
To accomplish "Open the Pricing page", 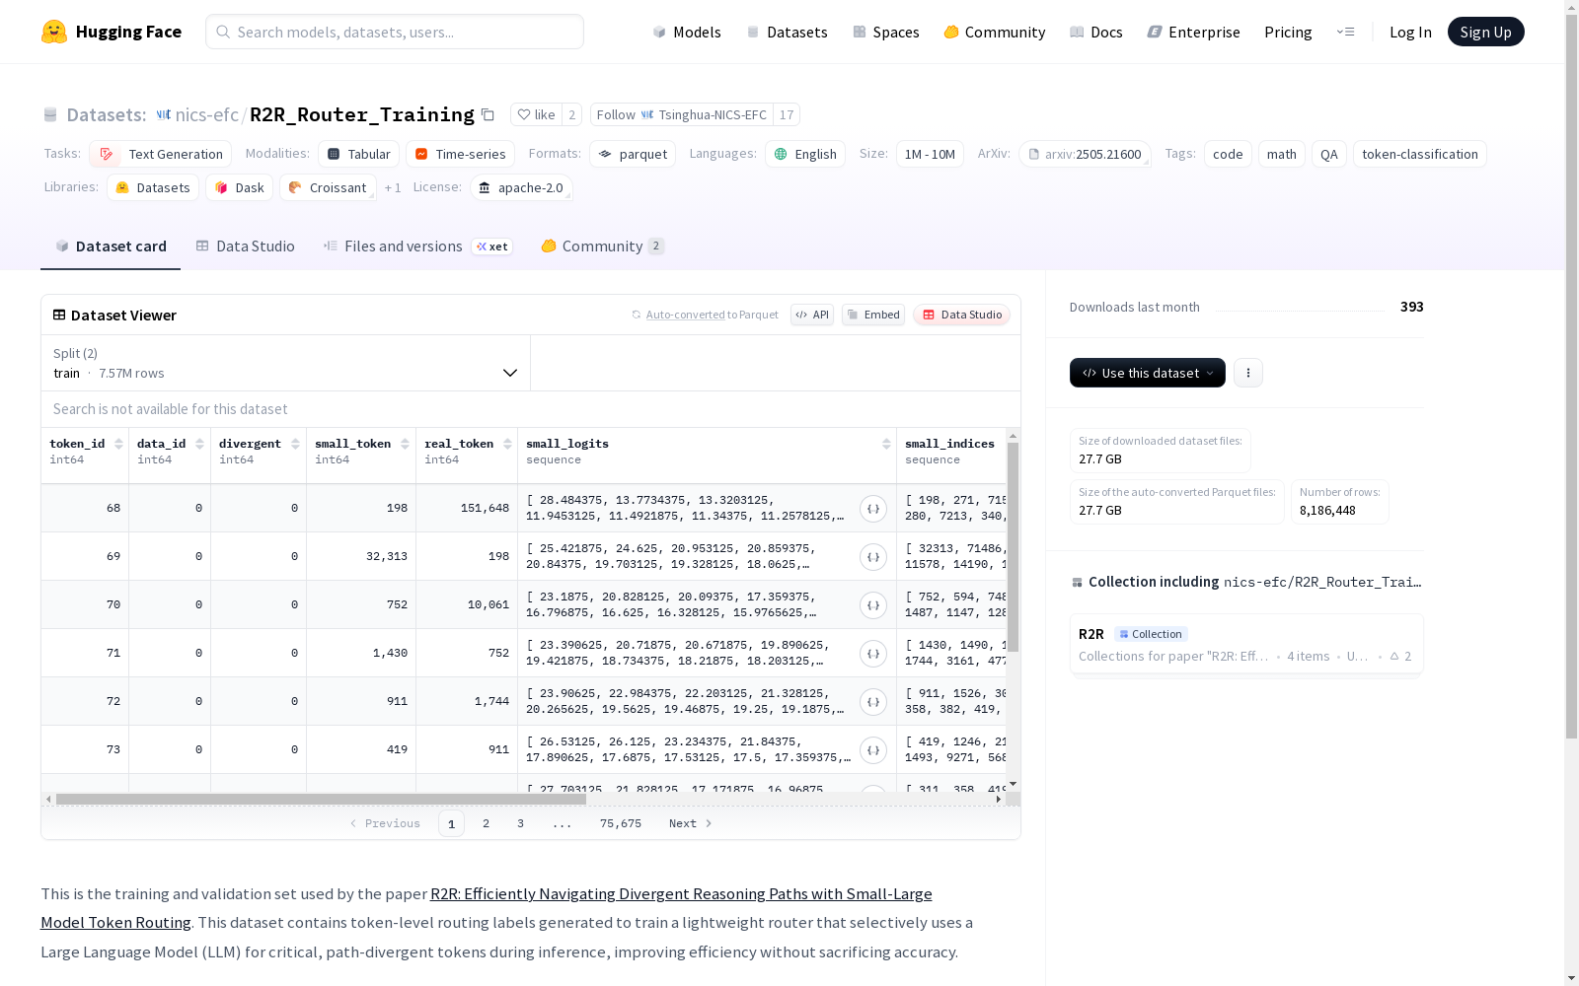I will [x=1288, y=32].
